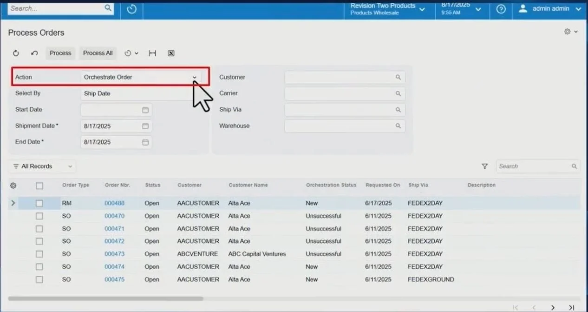
Task: Export the grid to Excel
Action: click(x=171, y=53)
